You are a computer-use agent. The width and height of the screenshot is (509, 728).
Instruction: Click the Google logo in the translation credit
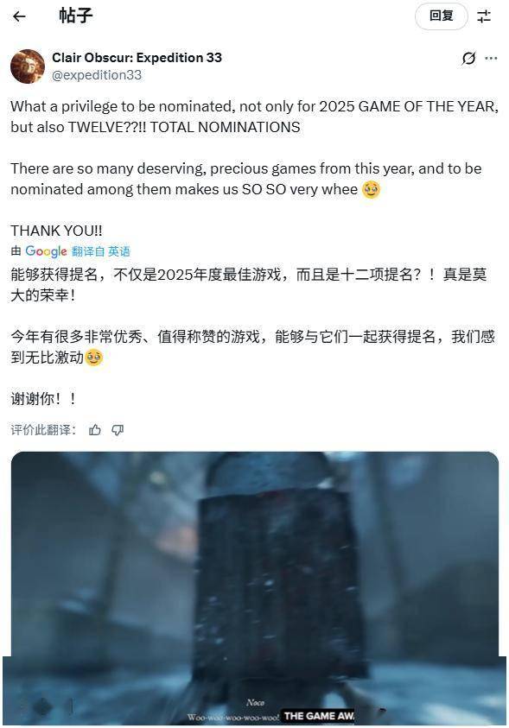point(46,251)
